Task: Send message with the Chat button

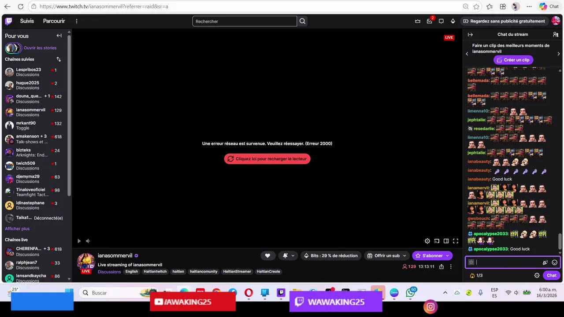Action: tap(552, 275)
